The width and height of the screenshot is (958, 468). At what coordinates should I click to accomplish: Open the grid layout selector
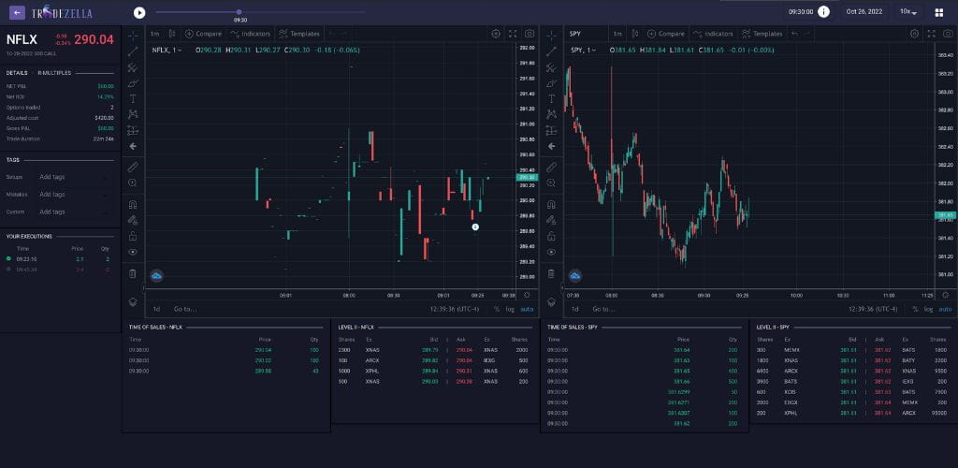click(x=938, y=12)
